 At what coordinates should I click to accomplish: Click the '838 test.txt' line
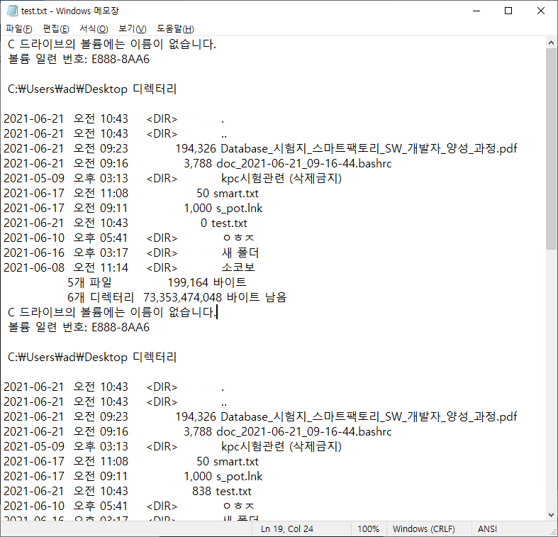128,492
